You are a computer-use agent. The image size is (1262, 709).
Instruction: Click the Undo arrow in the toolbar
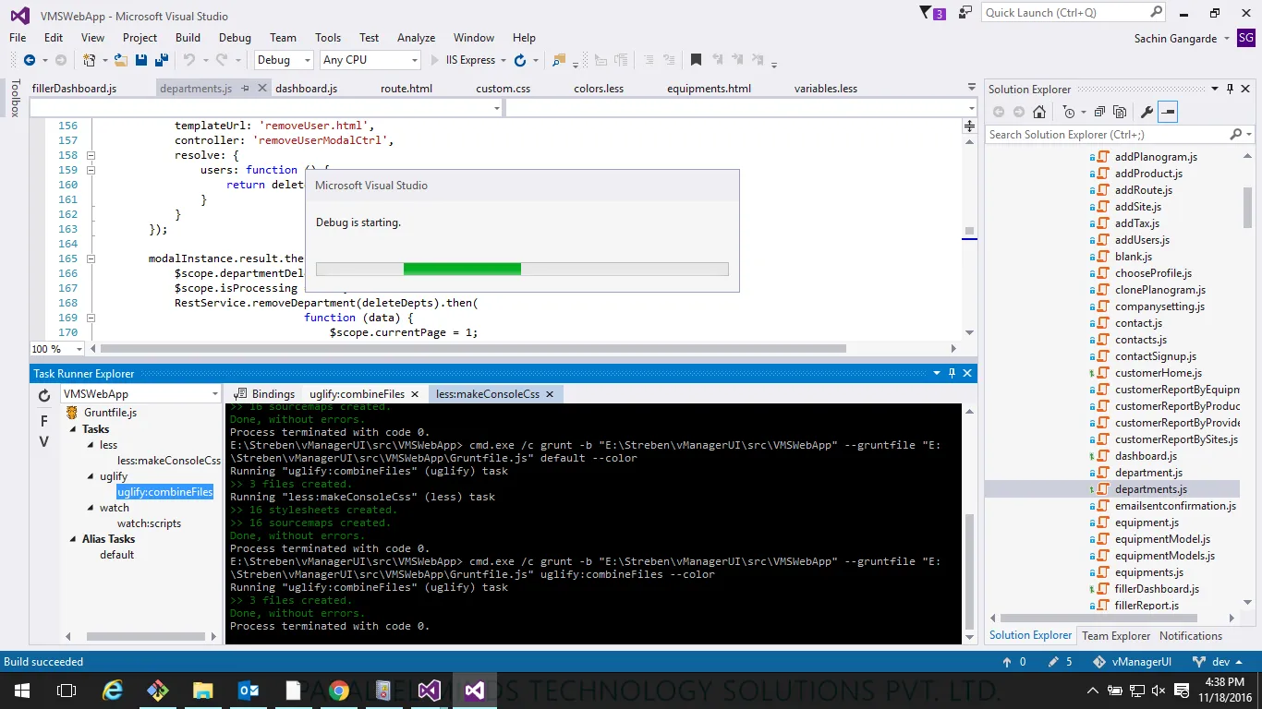[x=188, y=60]
